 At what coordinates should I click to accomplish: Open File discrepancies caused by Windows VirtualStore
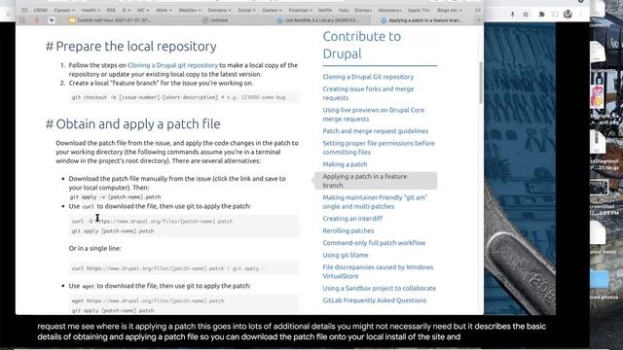tap(378, 271)
